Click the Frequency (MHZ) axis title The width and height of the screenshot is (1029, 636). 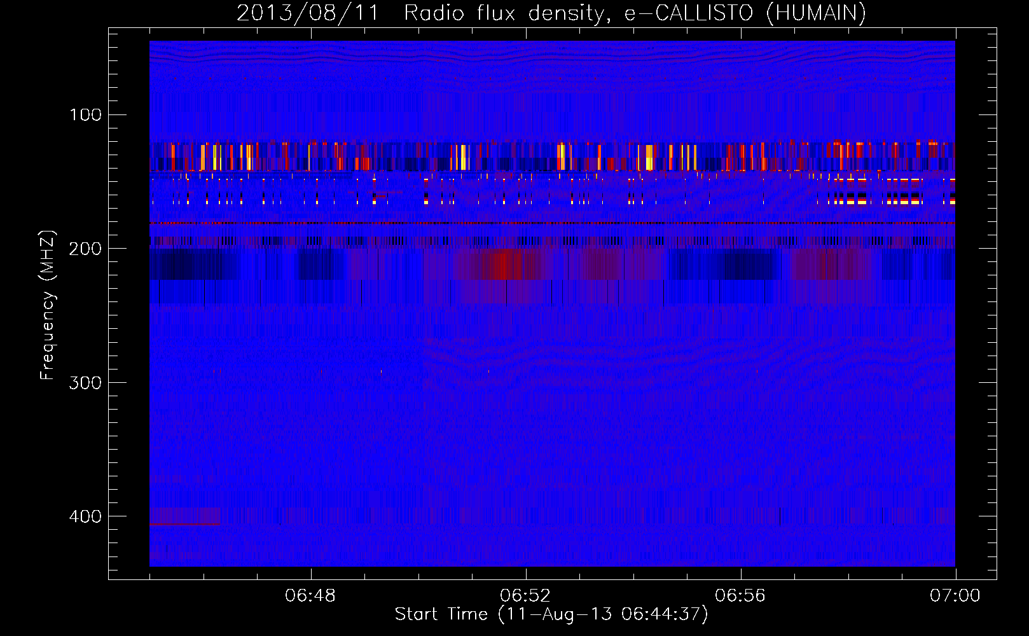(x=48, y=305)
